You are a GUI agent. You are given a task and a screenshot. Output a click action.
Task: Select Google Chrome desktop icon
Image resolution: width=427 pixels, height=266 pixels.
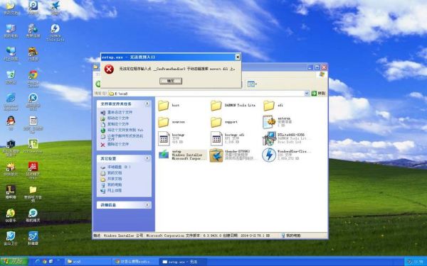[33, 79]
